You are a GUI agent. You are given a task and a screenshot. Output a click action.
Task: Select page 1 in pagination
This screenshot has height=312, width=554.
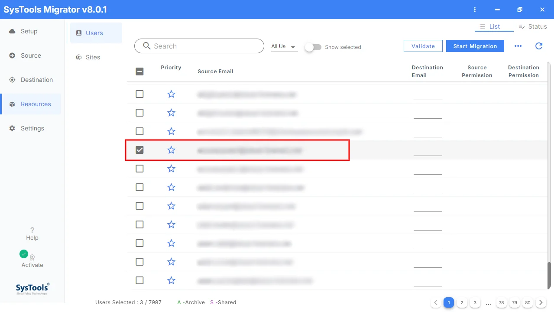pyautogui.click(x=449, y=302)
